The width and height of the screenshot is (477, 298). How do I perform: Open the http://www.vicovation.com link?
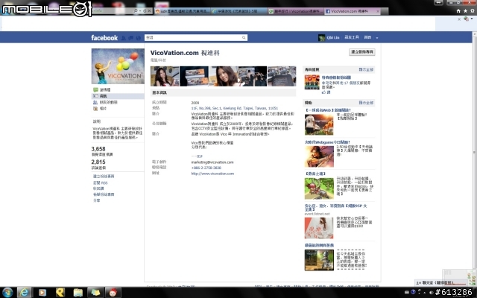212,174
